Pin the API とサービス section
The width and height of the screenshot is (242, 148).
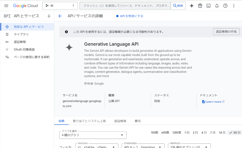pyautogui.click(x=49, y=16)
